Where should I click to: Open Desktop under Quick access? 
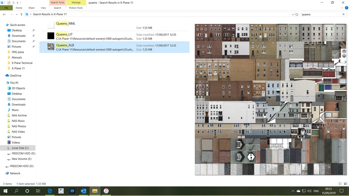[x=17, y=30]
